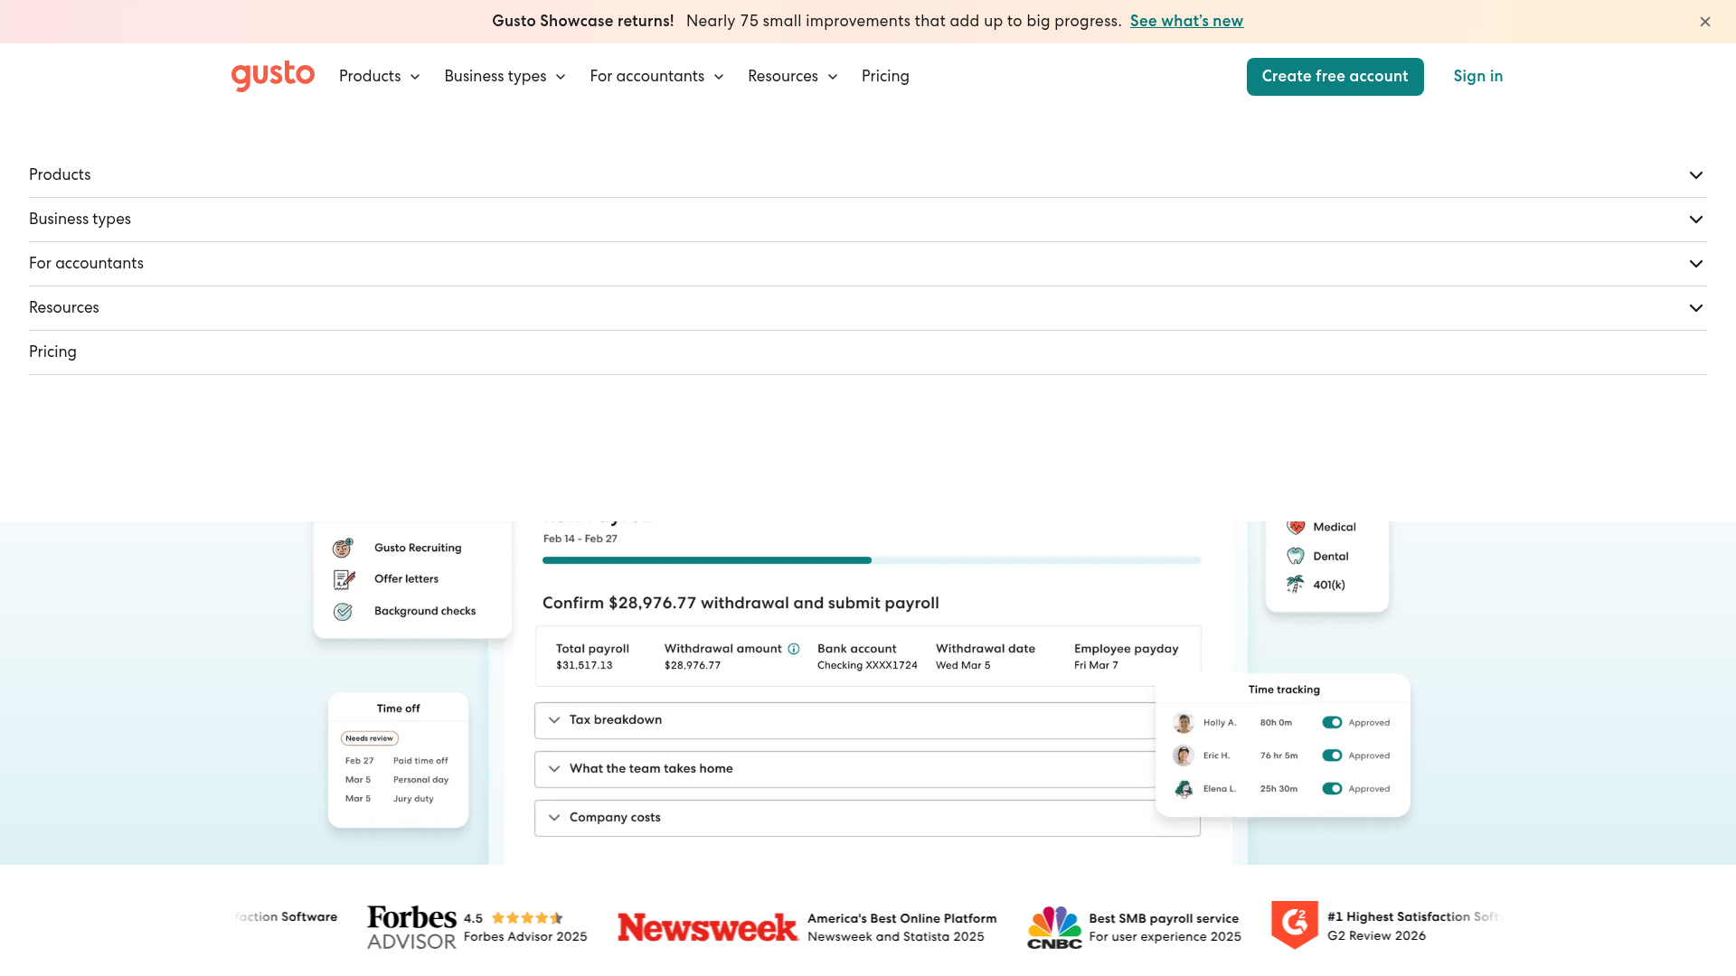
Task: Open the Products menu in navbar
Action: click(380, 77)
